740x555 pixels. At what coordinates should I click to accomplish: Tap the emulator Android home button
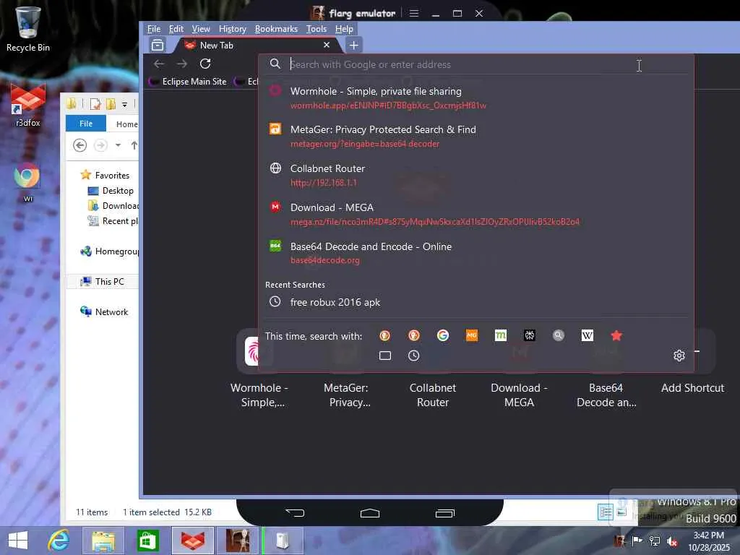click(370, 513)
